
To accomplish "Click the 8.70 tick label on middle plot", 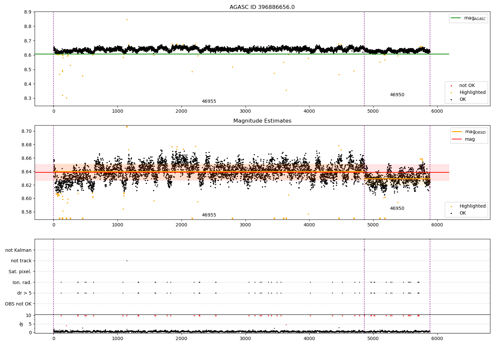I will (x=26, y=131).
